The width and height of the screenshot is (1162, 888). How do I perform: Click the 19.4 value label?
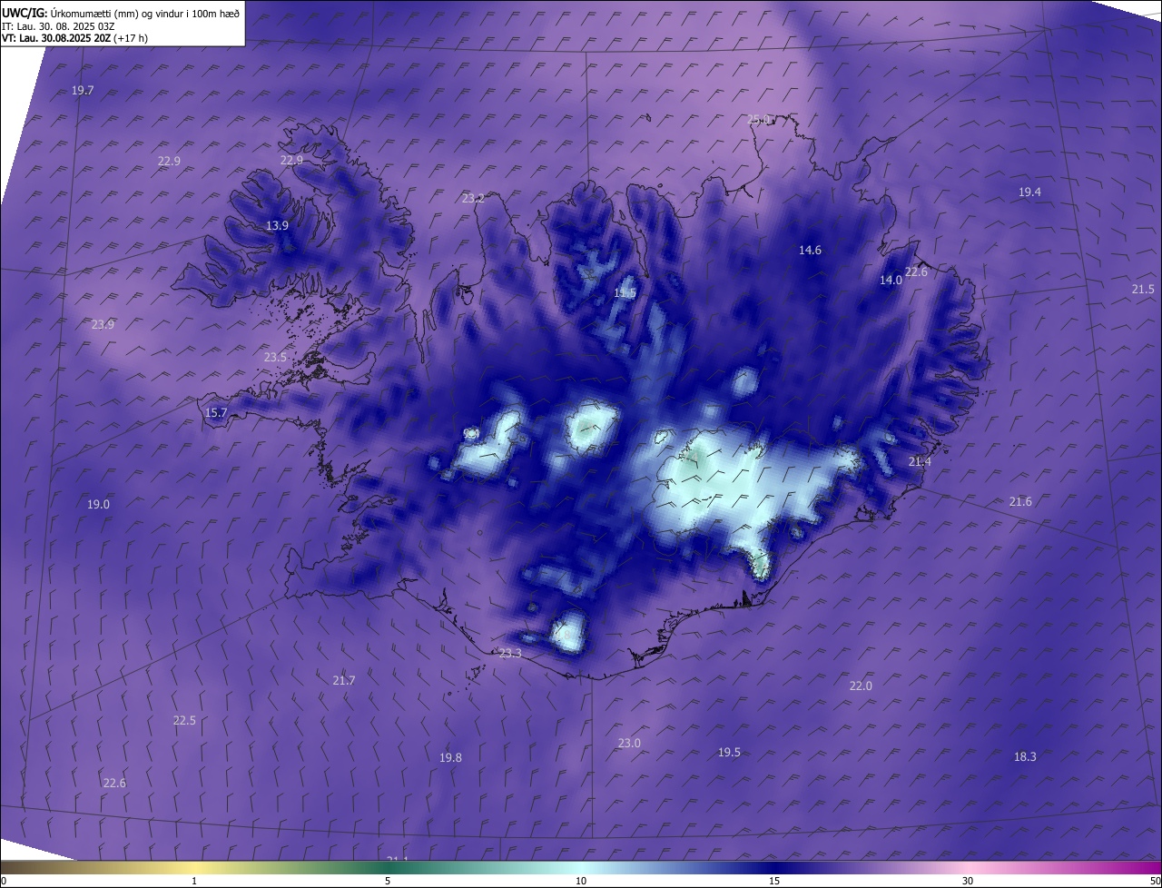(x=1029, y=192)
